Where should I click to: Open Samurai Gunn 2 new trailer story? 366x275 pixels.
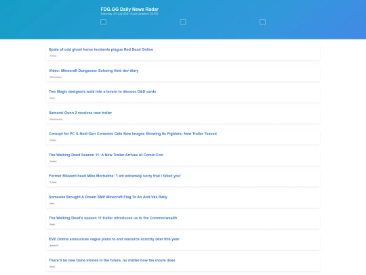[80, 113]
